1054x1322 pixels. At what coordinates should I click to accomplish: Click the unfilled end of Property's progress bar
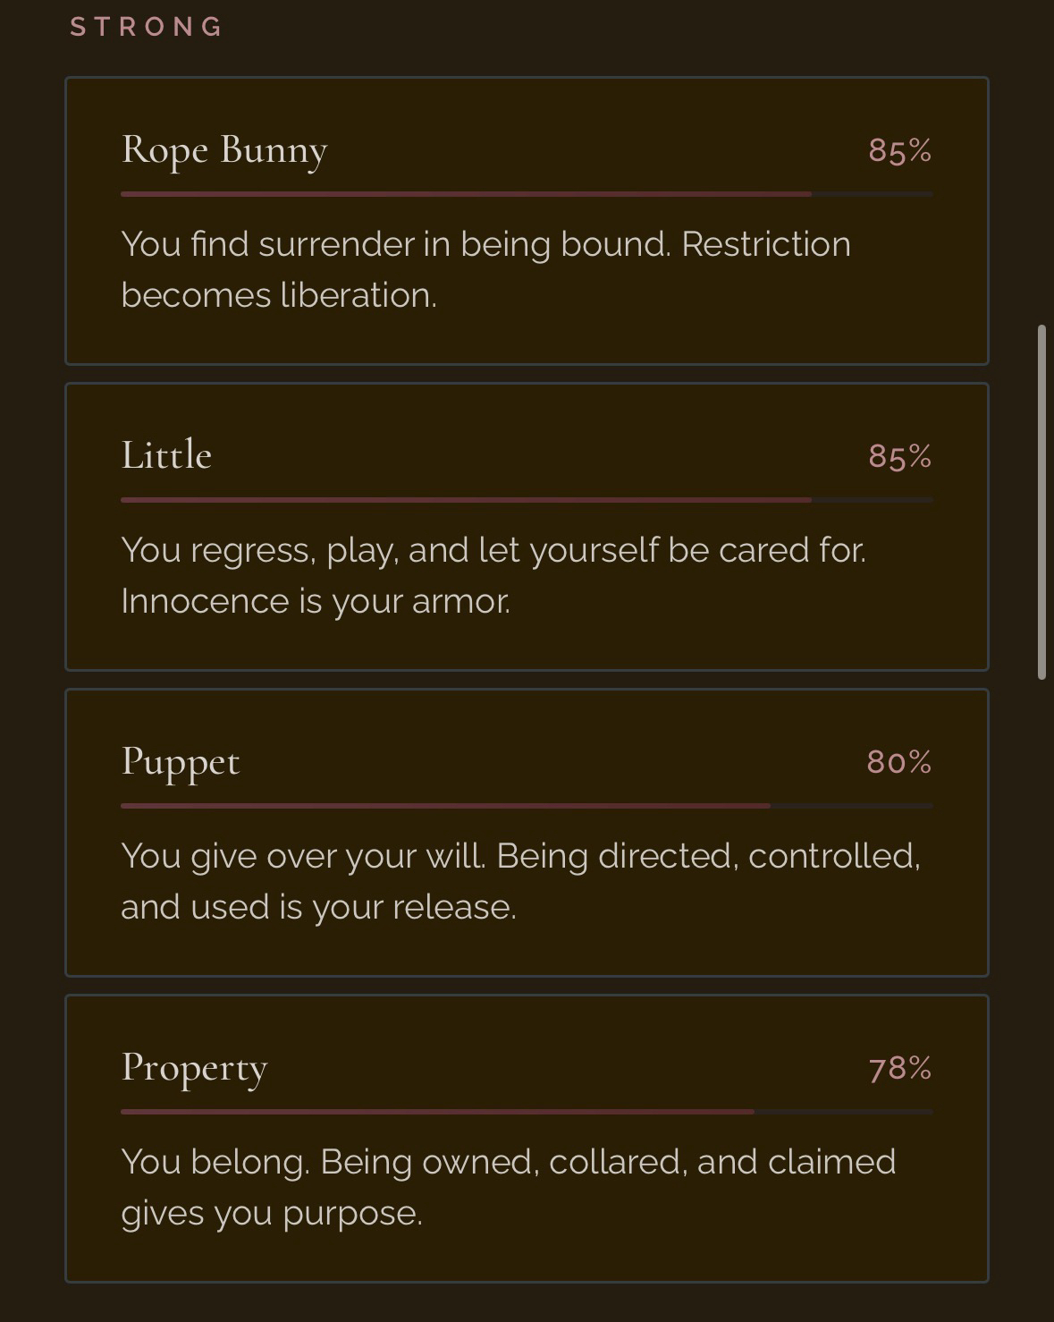(843, 1112)
